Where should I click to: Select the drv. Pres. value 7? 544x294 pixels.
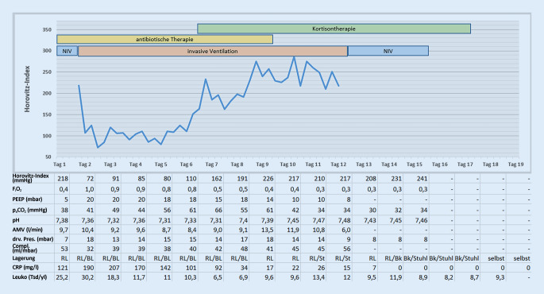tap(66, 239)
